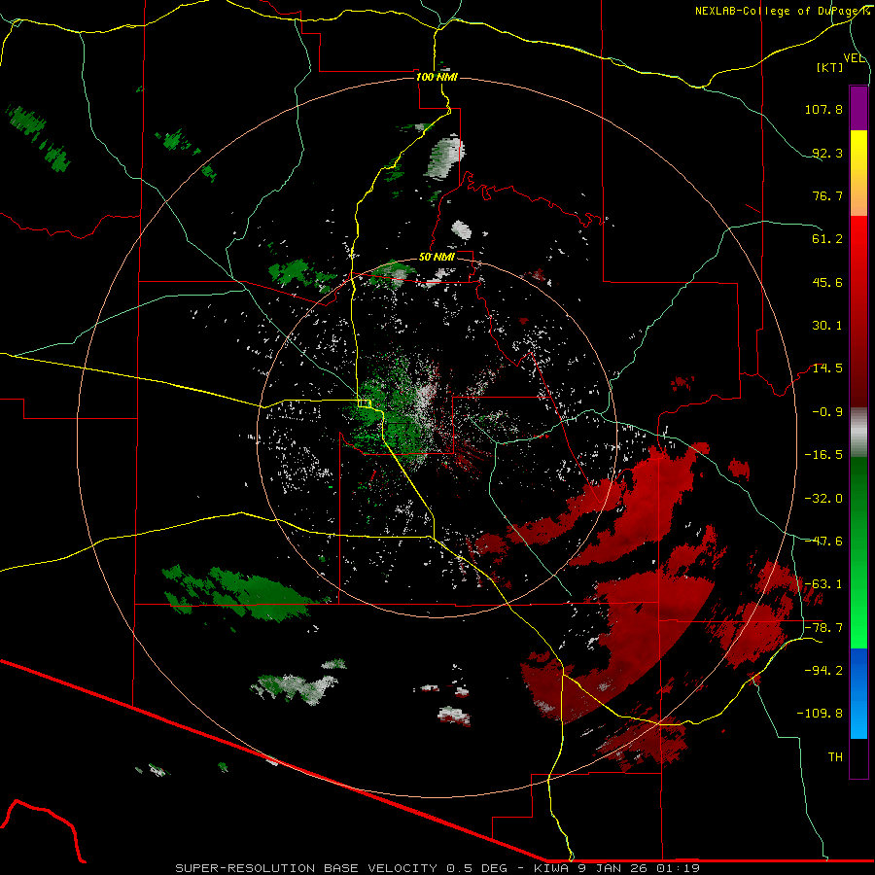The width and height of the screenshot is (875, 875).
Task: Click the "SUPER-RESOLUTION BASE VELOCITY" caption text
Action: 306,868
